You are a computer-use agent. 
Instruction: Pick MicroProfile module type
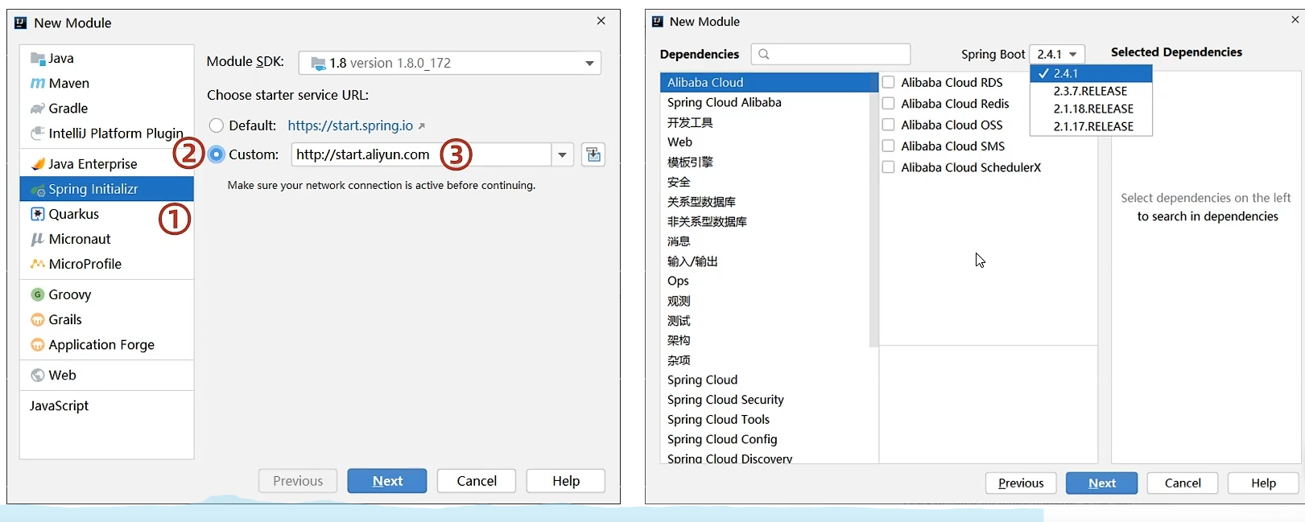click(x=106, y=264)
